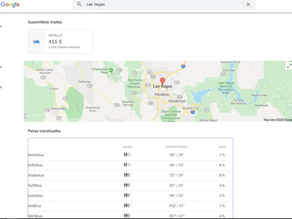Expand the map to fullscreen
Screen dimensions: 292x219
point(289,66)
